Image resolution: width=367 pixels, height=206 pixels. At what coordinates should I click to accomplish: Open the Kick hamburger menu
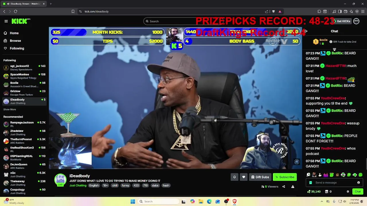pyautogui.click(x=6, y=21)
